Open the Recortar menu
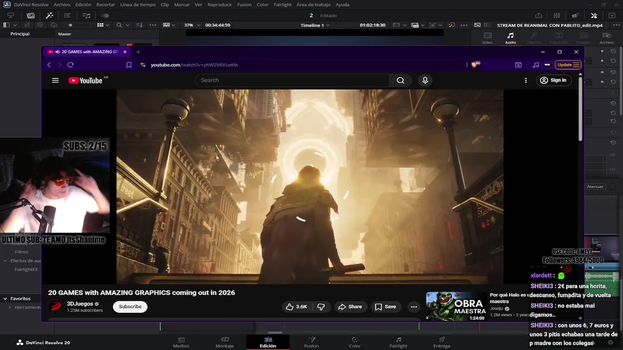This screenshot has height=350, width=623. click(x=106, y=4)
